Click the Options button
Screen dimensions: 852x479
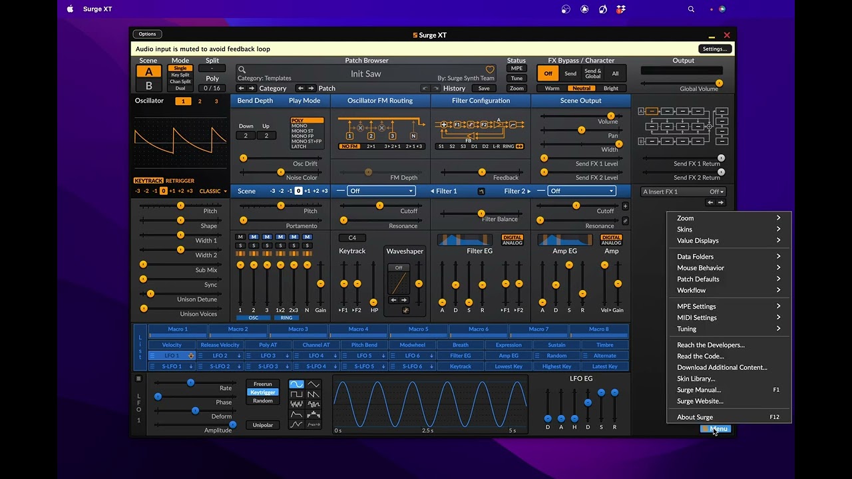coord(147,34)
